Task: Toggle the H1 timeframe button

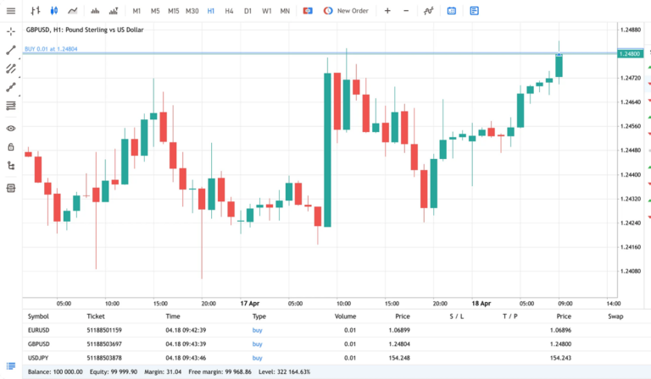Action: (x=210, y=11)
